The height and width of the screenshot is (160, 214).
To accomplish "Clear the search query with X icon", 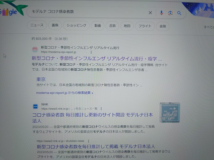I will tap(150, 13).
